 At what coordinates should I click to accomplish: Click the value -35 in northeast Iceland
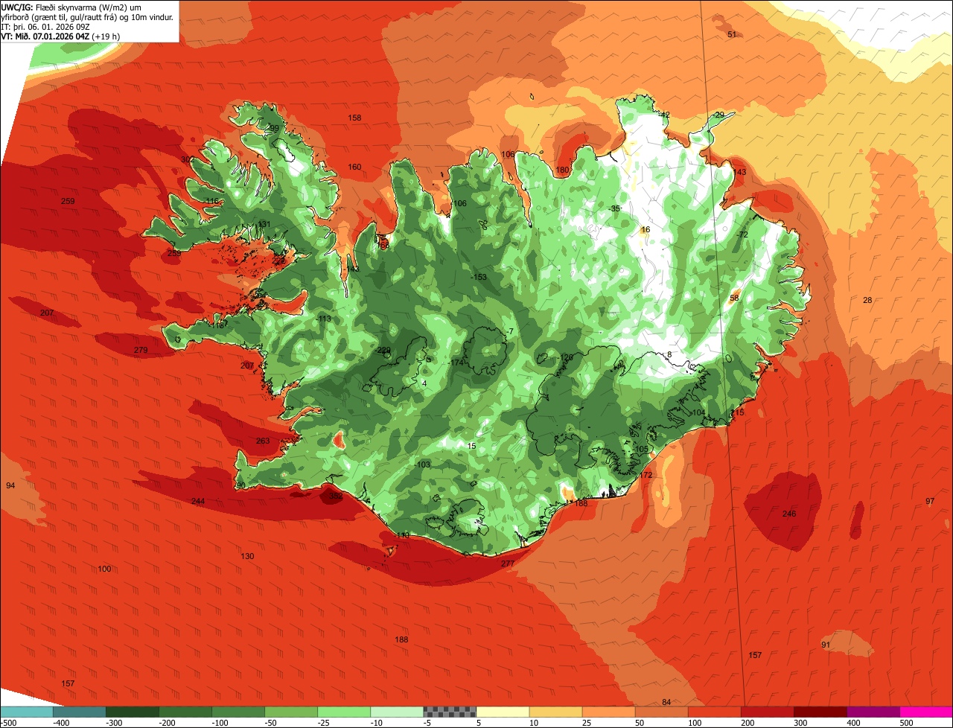(x=614, y=209)
